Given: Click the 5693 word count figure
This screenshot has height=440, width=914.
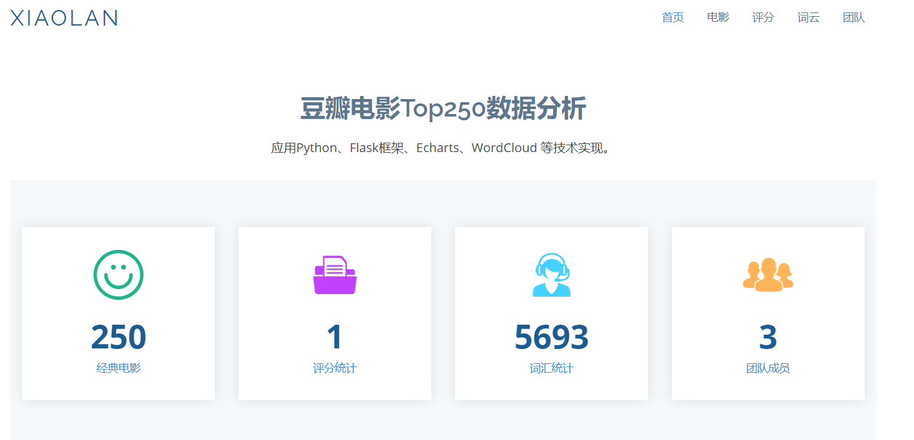Looking at the screenshot, I should click(551, 337).
